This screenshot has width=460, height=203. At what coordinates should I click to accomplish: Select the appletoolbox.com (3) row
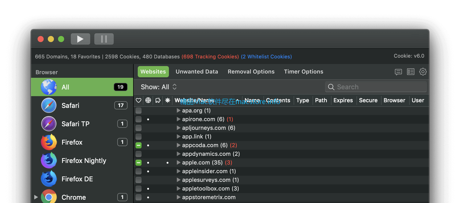[x=281, y=189]
